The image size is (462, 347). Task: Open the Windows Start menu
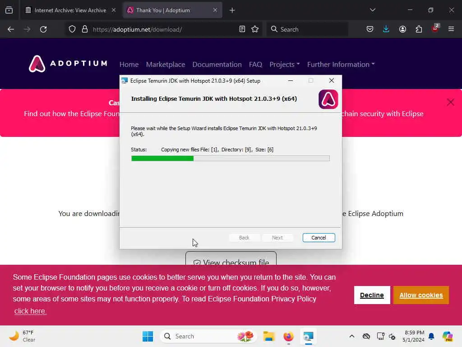pyautogui.click(x=148, y=336)
